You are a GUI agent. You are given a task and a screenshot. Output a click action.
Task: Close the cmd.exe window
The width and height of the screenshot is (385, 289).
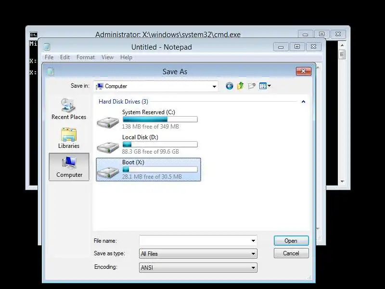[x=338, y=34]
